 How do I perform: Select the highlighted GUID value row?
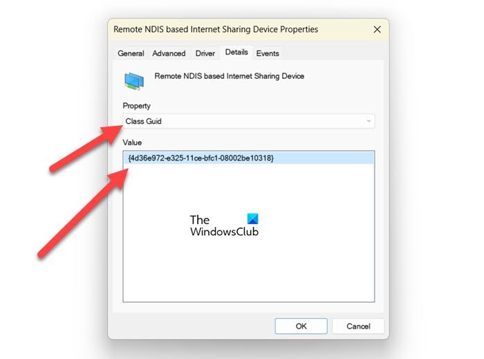(x=248, y=158)
